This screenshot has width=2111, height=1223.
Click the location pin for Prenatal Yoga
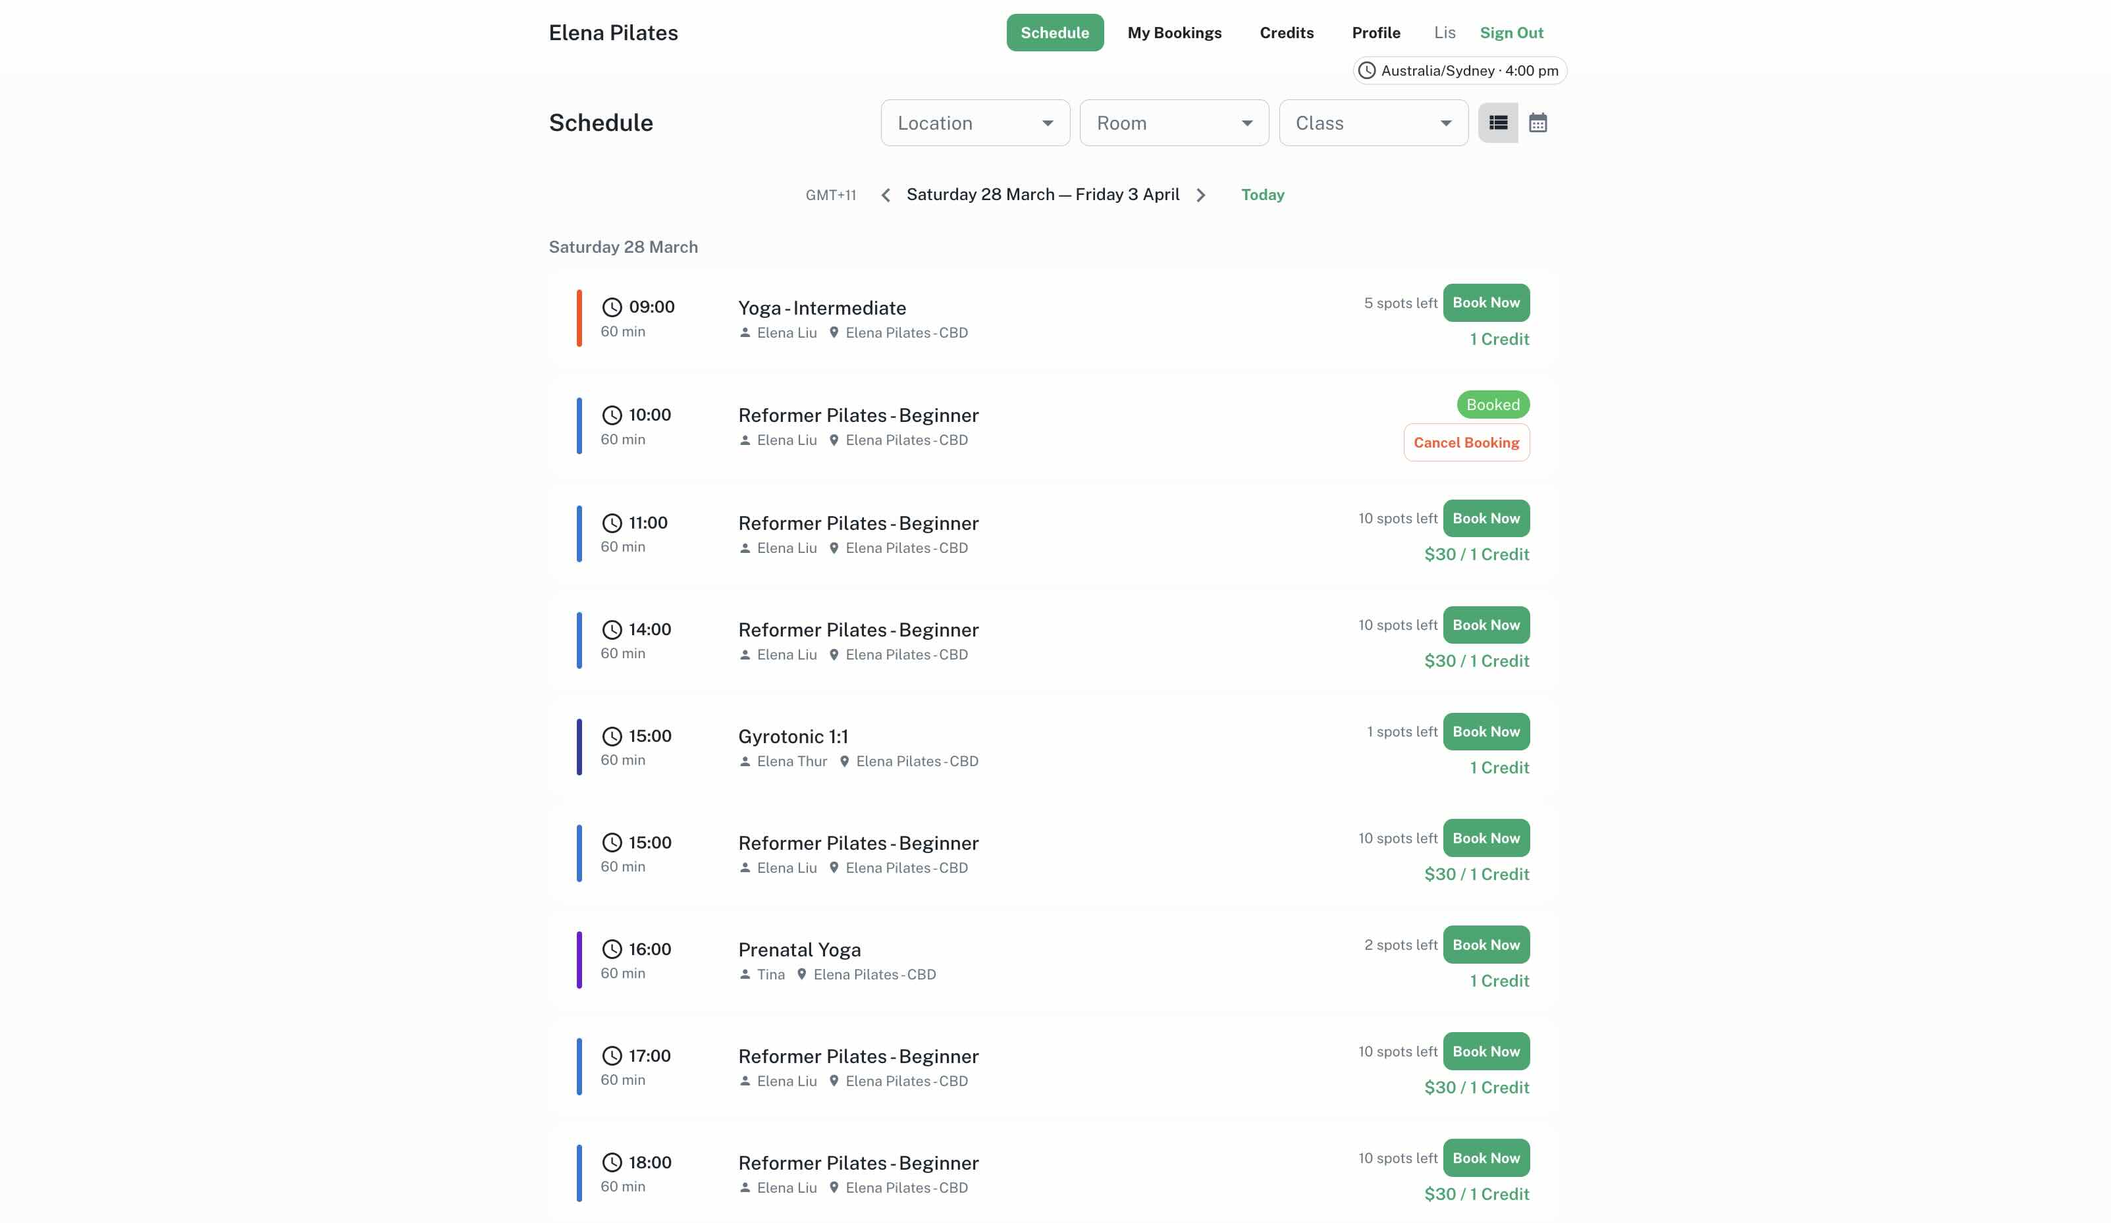pos(801,974)
